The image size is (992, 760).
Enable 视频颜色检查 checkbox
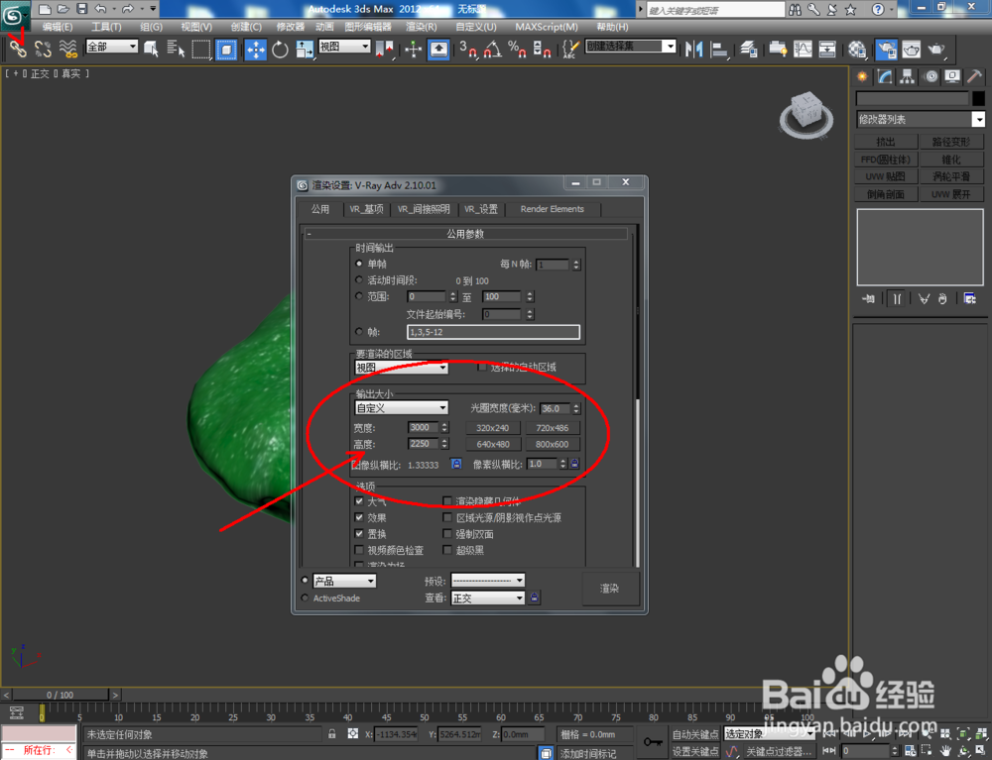point(359,550)
